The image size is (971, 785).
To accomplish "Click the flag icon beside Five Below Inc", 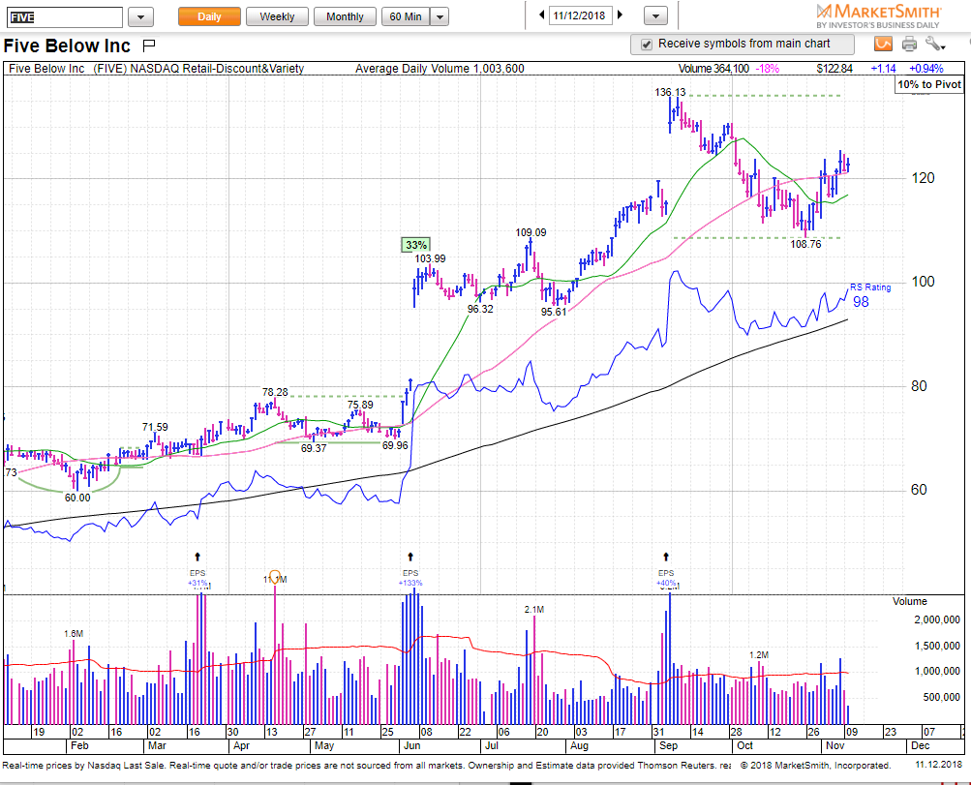I will click(149, 45).
